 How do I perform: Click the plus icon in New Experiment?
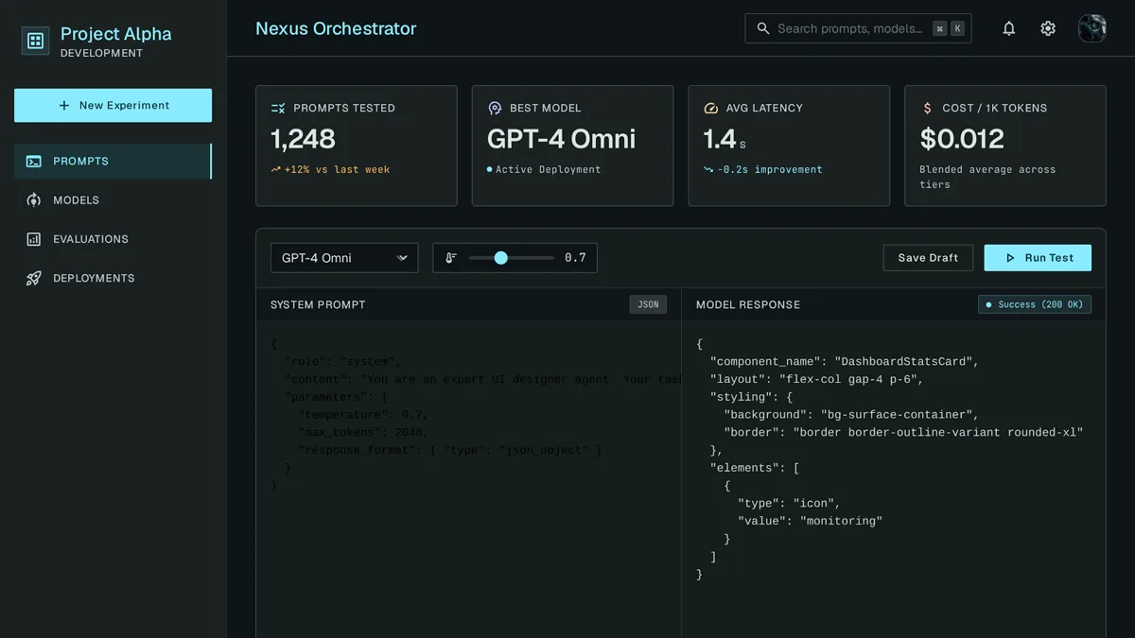click(64, 106)
